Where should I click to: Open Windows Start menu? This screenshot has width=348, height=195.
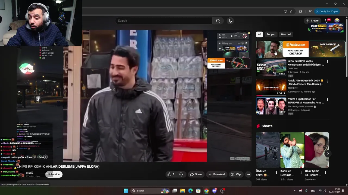(126, 191)
